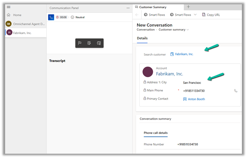Click the rightmost icon in the dark toolbar
Viewport: 247px width, 158px height.
click(99, 43)
